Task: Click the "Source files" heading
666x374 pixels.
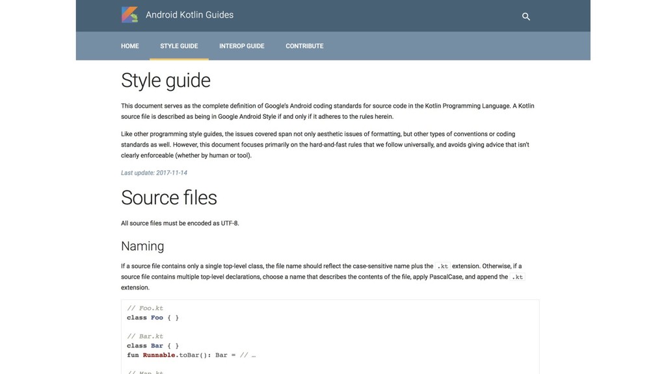Action: tap(169, 197)
